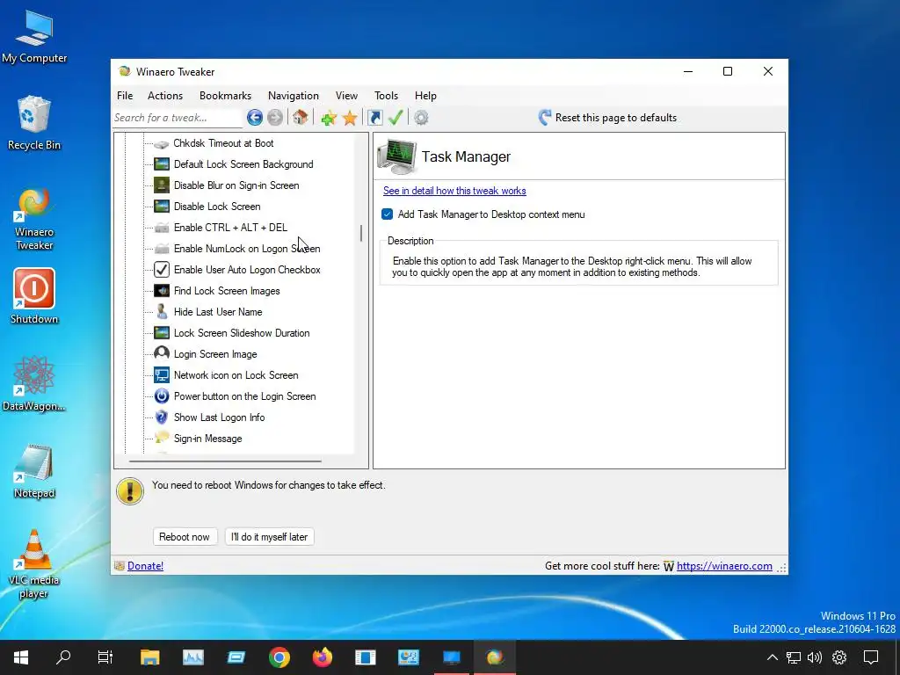The width and height of the screenshot is (900, 675).
Task: Click the Sign-in Message speech bubble icon
Action: click(162, 438)
